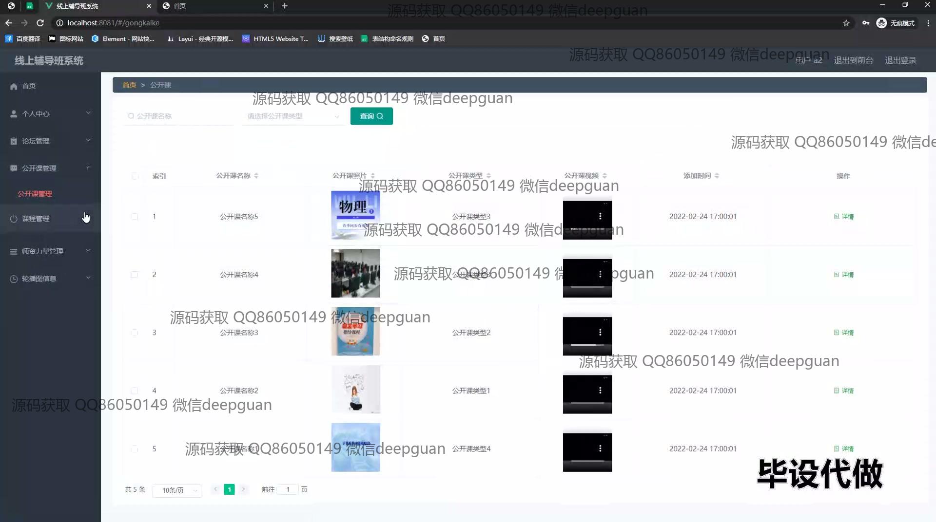
Task: Click the browser reload page icon
Action: coord(40,23)
